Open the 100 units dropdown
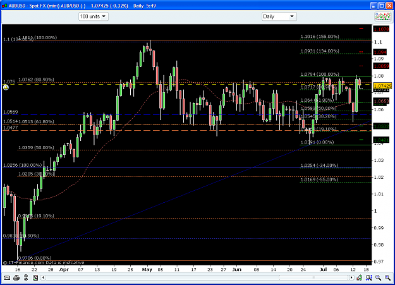The width and height of the screenshot is (395, 285). tap(93, 16)
